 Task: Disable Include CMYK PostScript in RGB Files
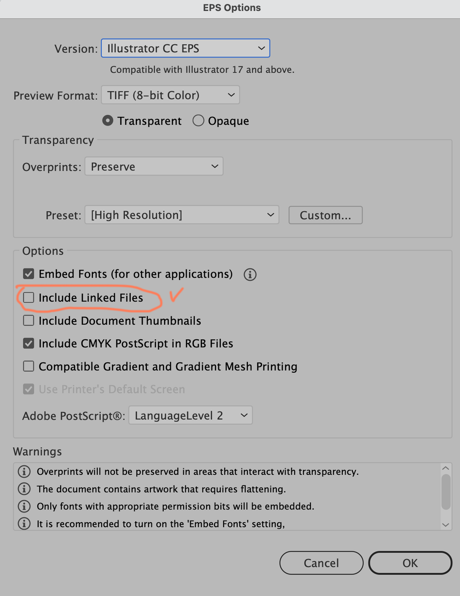[29, 343]
